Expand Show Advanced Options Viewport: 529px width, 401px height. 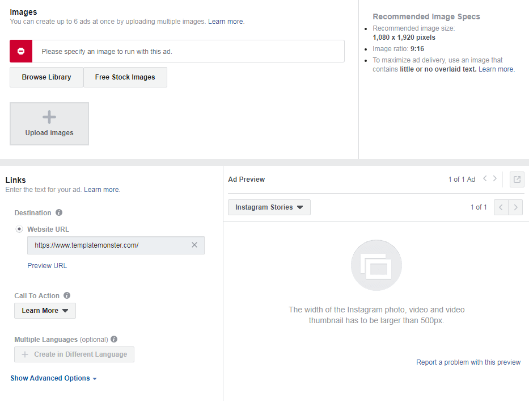[x=53, y=378]
